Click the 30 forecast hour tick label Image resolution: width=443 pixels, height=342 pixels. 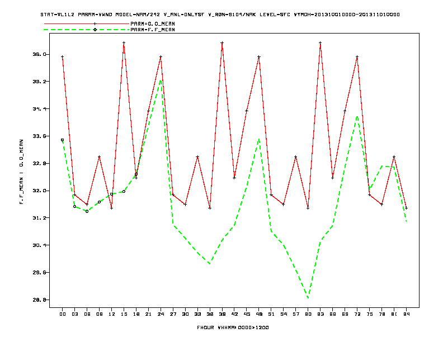pos(185,314)
